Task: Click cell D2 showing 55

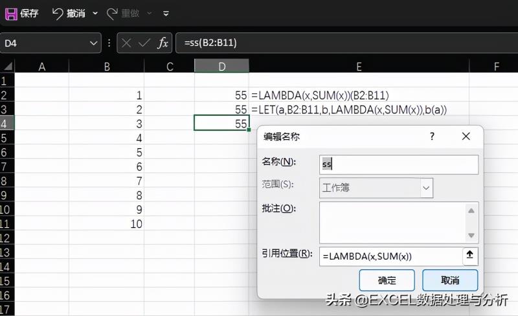Action: (x=221, y=95)
